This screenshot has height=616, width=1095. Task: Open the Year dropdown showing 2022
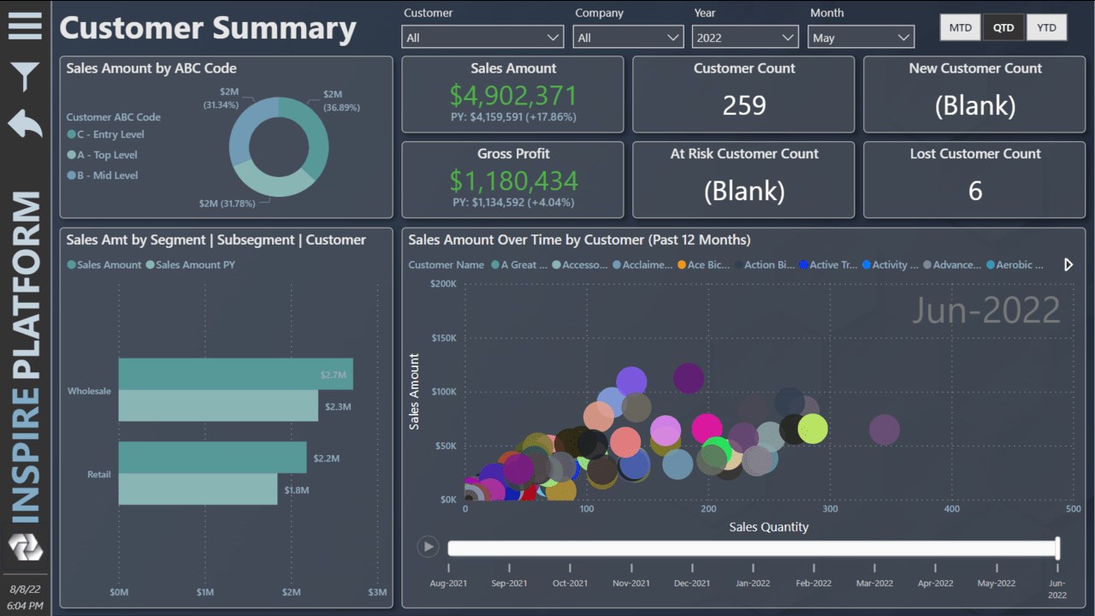coord(745,38)
